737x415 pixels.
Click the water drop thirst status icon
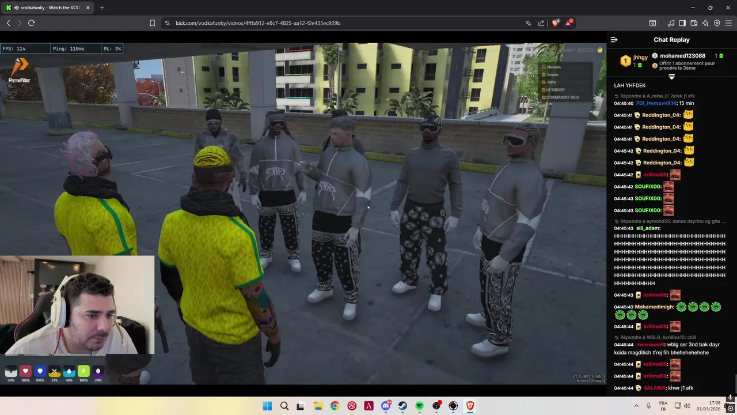point(69,372)
